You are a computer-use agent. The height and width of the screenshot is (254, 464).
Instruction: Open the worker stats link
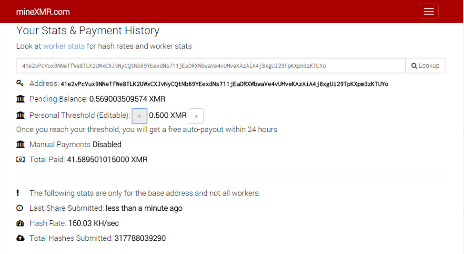click(64, 47)
